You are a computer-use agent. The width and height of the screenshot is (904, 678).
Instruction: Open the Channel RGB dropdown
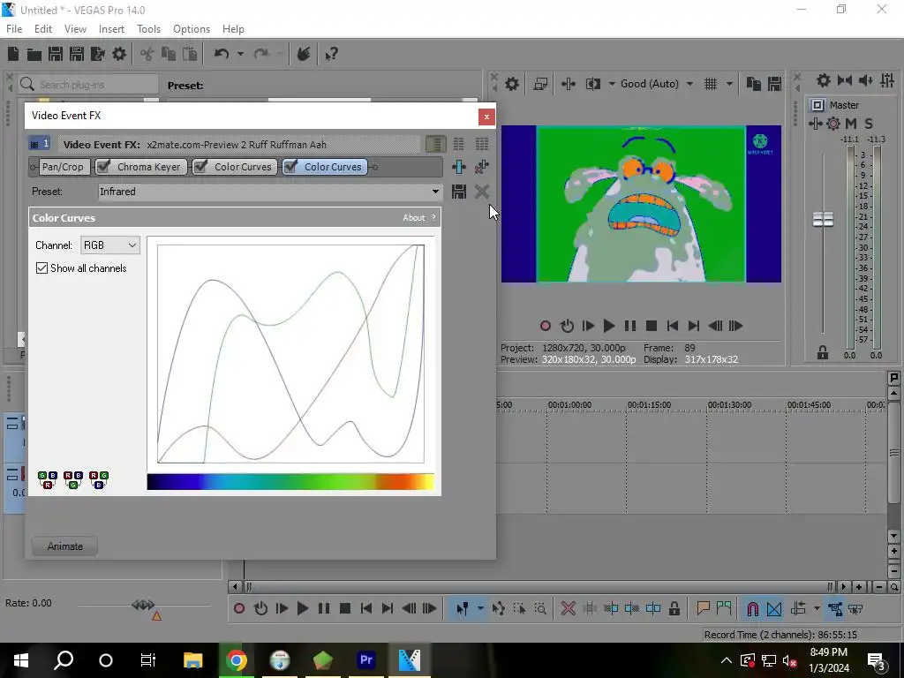110,245
